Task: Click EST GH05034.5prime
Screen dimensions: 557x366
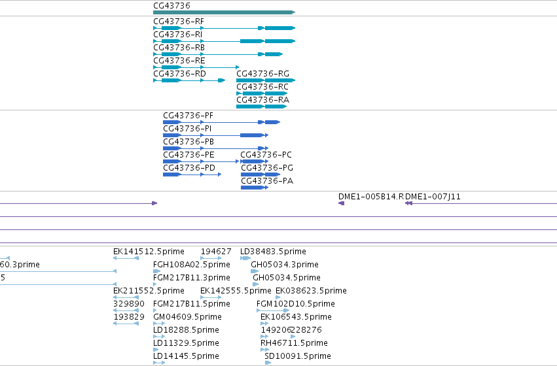Action: [287, 278]
